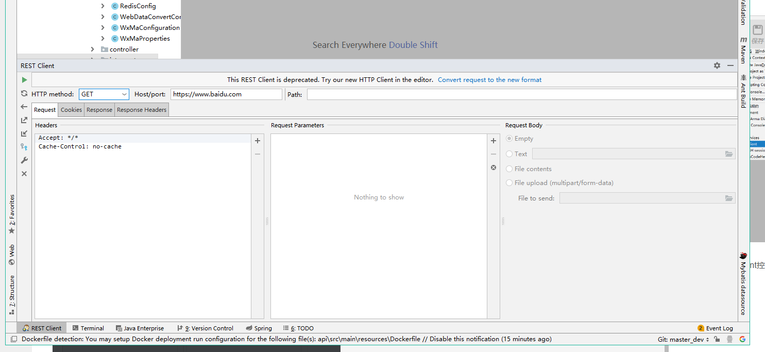Expand the WxMaProperties tree node
The width and height of the screenshot is (765, 352).
[x=103, y=39]
